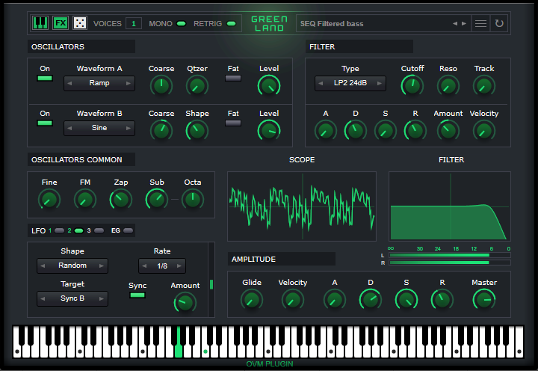Image resolution: width=538 pixels, height=371 pixels.
Task: Click the filter envelope Amount knob
Action: pyautogui.click(x=448, y=131)
